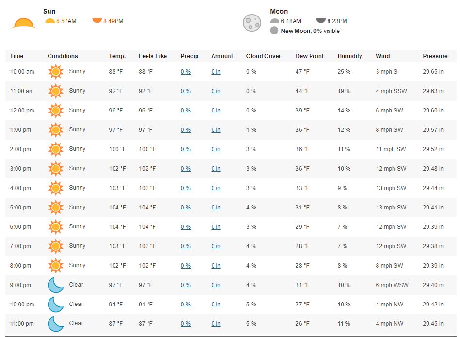Click the Amount column header
The image size is (460, 337).
222,56
